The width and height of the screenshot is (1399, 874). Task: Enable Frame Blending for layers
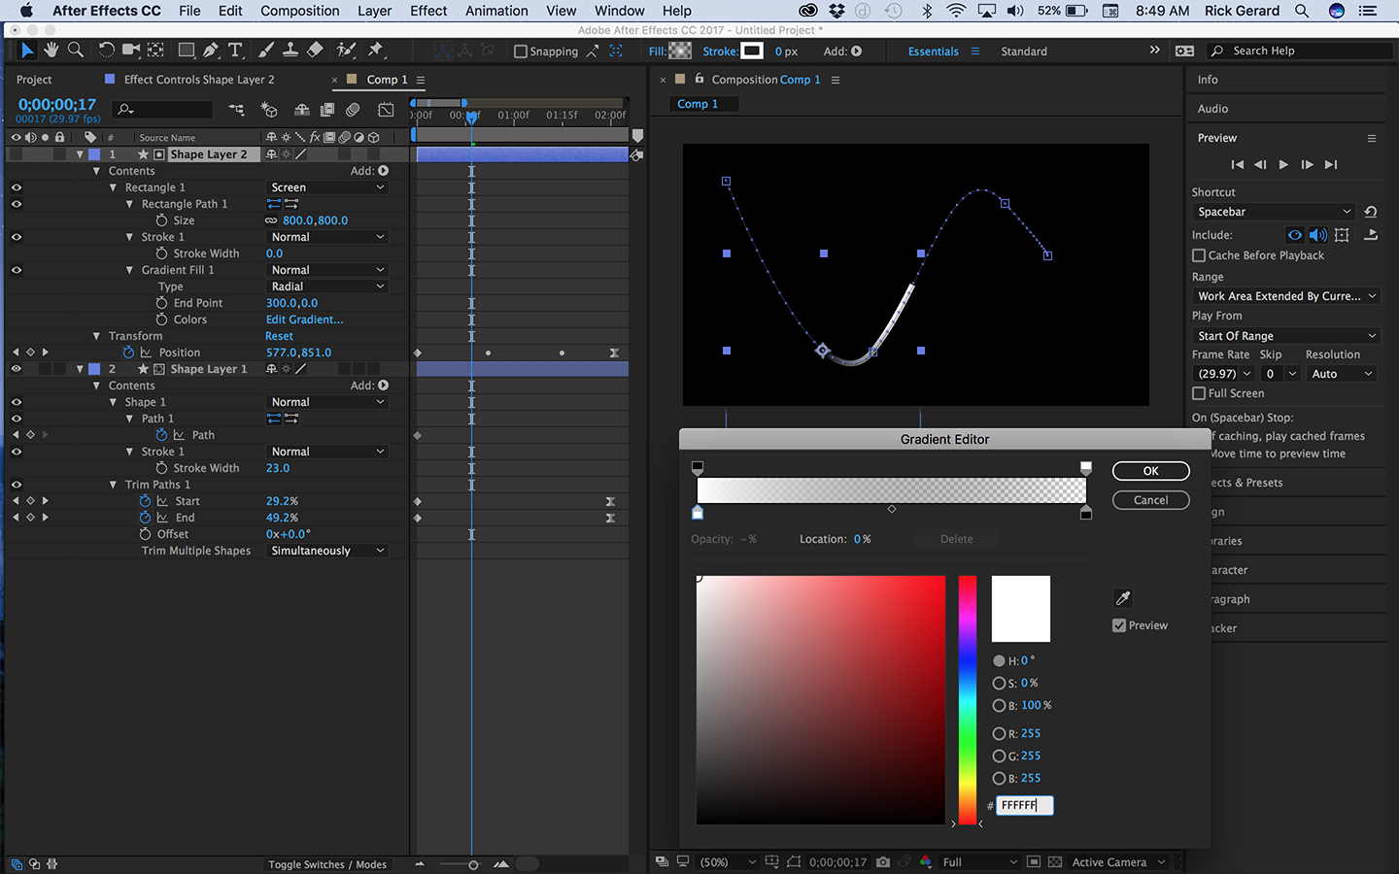tap(327, 110)
